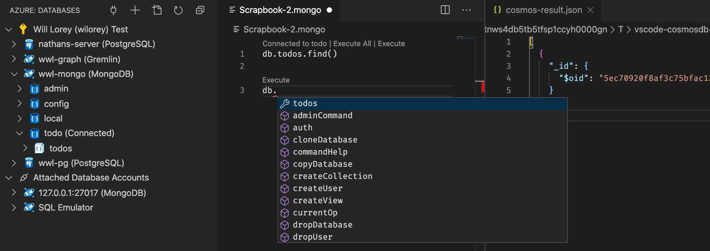Click the plug connect icon in Azure Databases header
This screenshot has height=251, width=710.
(114, 10)
